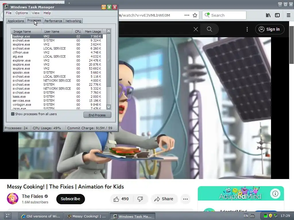Open the on-screen keyboard tray icon
This screenshot has height=220, width=294.
(x=253, y=216)
